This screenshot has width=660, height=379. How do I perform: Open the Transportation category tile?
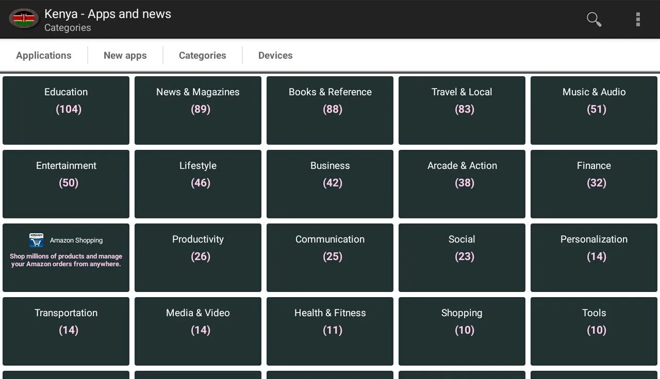66,331
